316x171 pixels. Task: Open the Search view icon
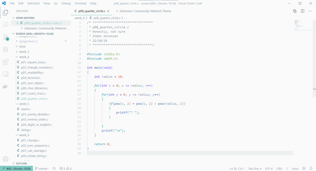[x=6, y=25]
